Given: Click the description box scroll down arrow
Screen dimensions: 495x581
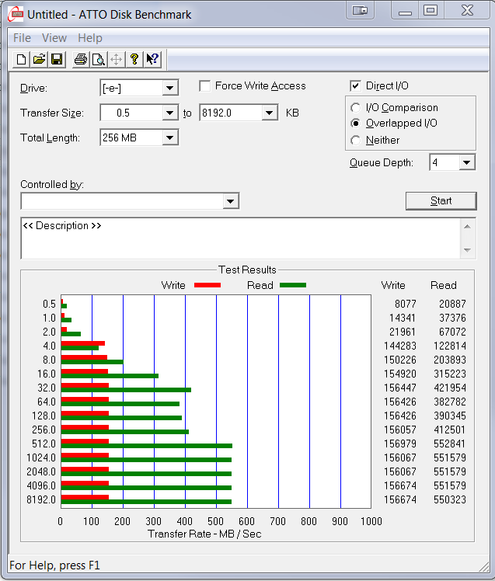Looking at the screenshot, I should pyautogui.click(x=467, y=250).
